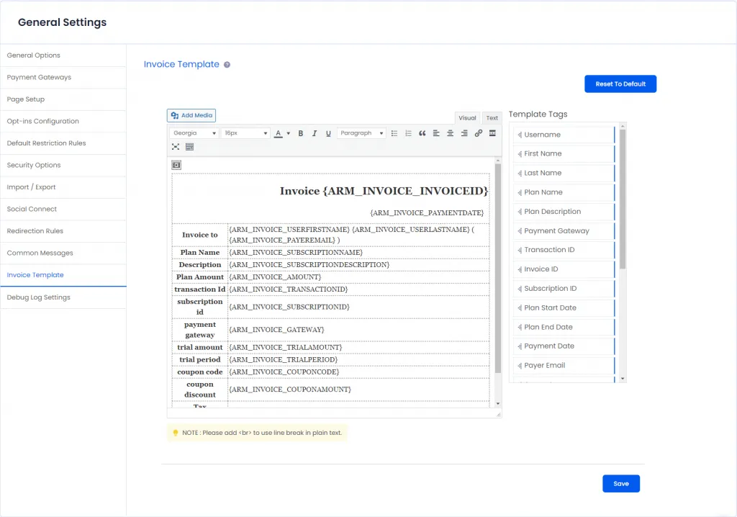Click the Reset To Default button
Viewport: 737px width, 517px height.
tap(620, 84)
